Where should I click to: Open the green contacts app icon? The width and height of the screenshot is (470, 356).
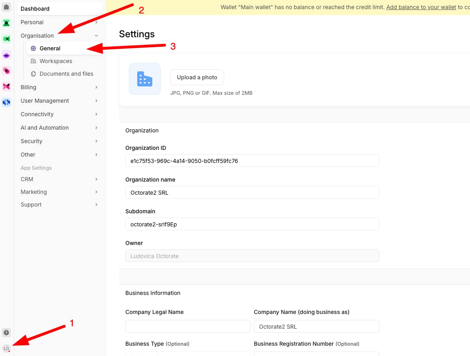[6, 23]
